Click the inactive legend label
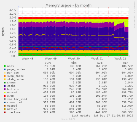Image resolution: width=137 pixels, height=122 pixels. [14, 112]
